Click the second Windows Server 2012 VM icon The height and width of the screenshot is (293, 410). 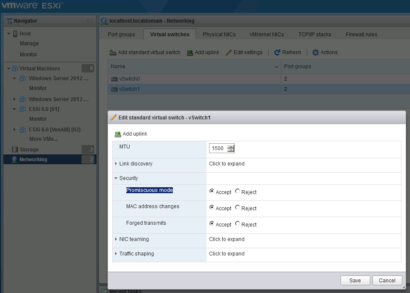tap(23, 99)
